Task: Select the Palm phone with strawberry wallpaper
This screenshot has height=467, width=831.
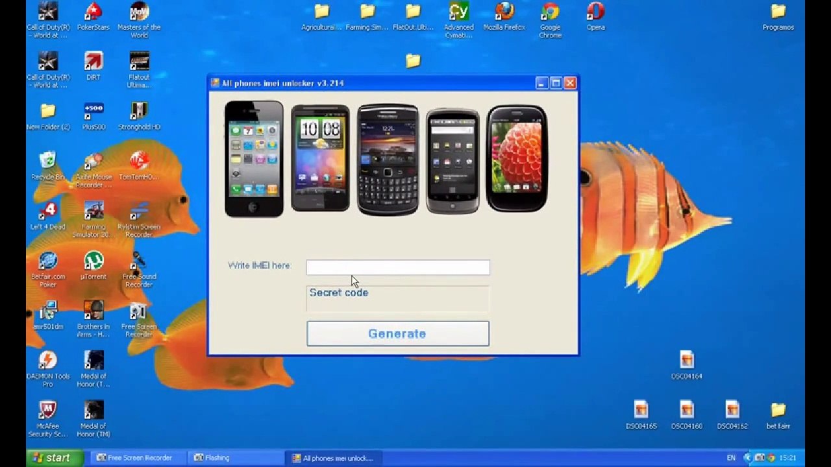Action: point(517,158)
